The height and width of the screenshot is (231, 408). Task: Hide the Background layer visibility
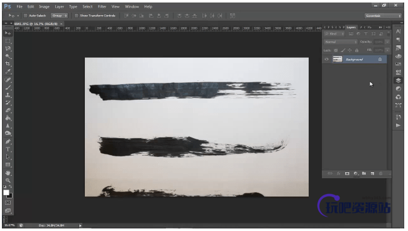326,59
